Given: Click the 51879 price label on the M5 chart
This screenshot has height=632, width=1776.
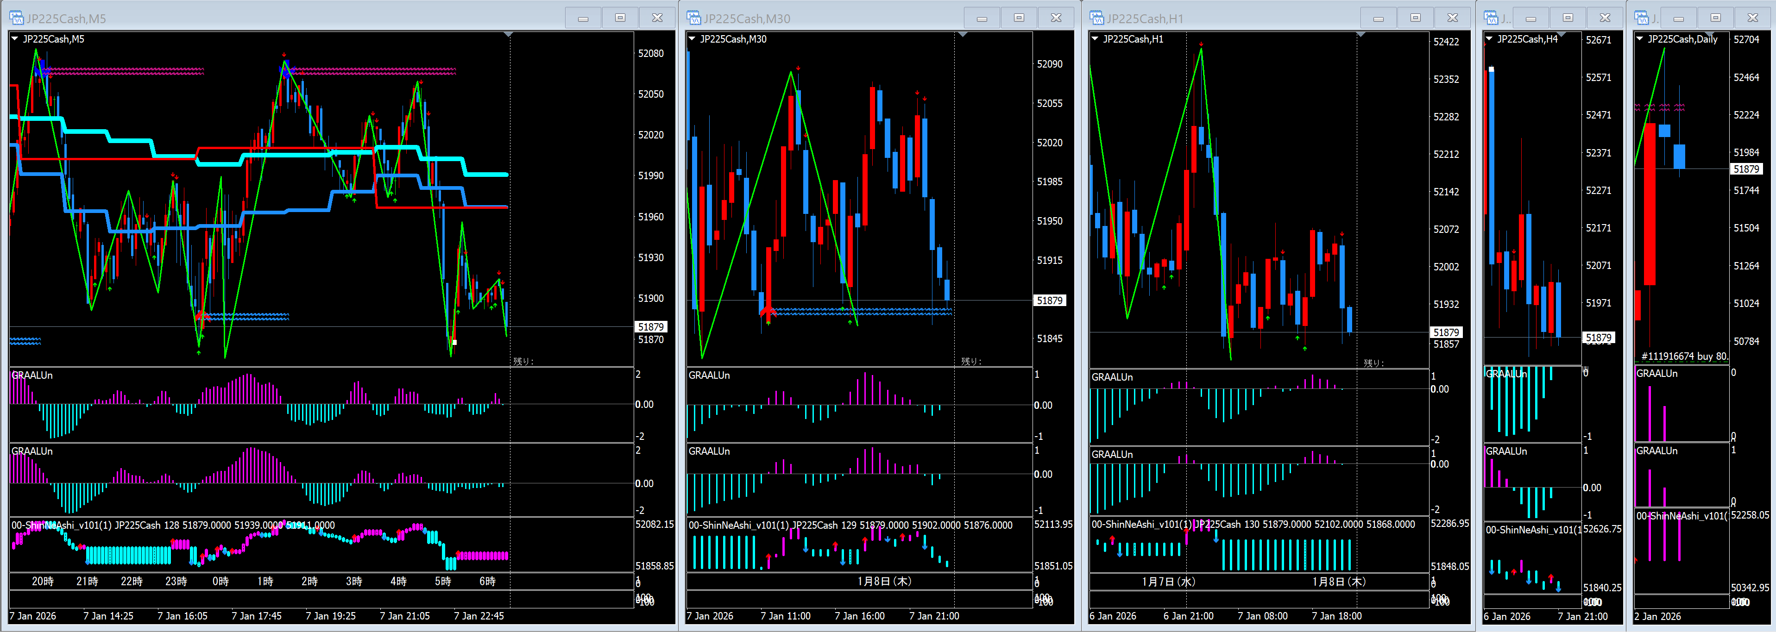Looking at the screenshot, I should tap(650, 327).
